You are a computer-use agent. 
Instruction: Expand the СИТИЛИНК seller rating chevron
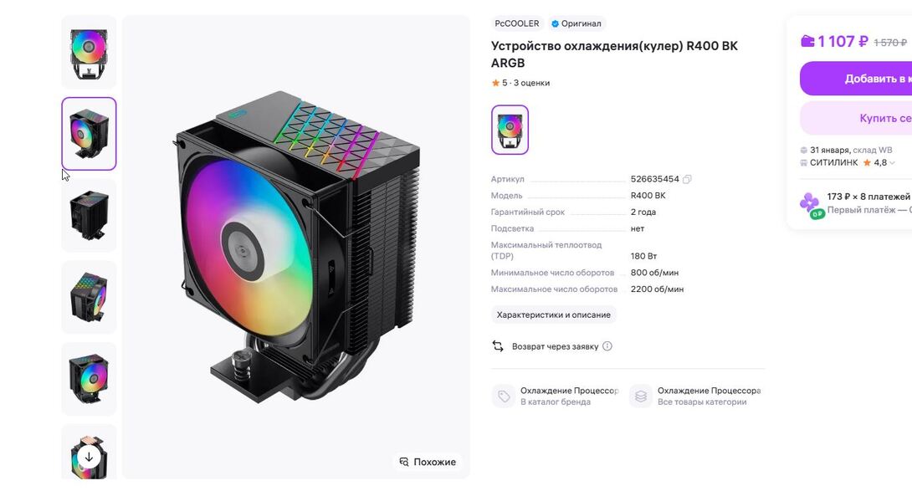(892, 163)
